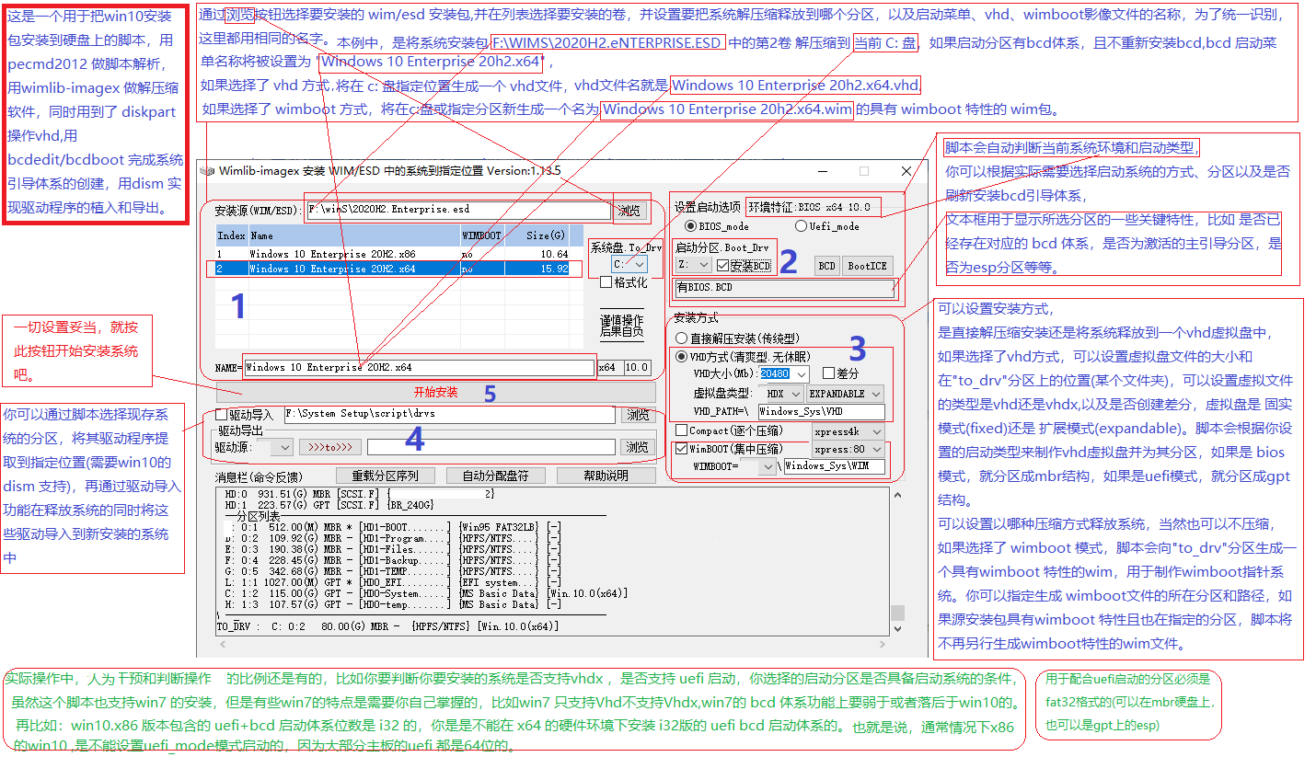Image resolution: width=1316 pixels, height=757 pixels.
Task: Open the VHD大小 20480 combo box
Action: pos(784,373)
